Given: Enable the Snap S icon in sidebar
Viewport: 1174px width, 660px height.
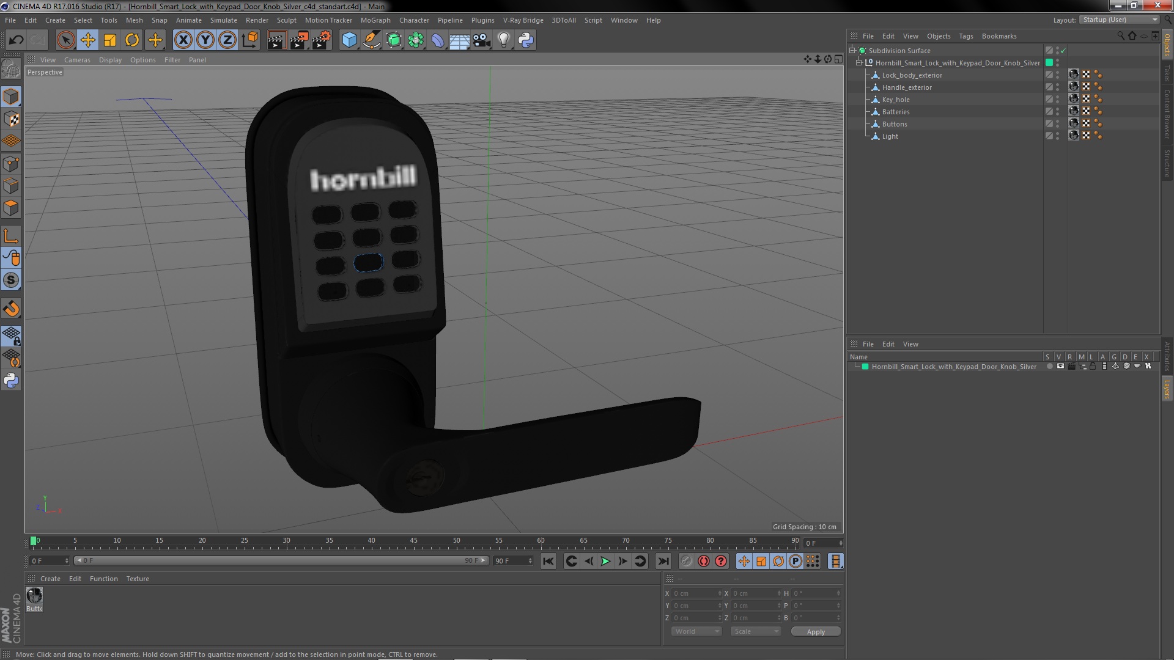Looking at the screenshot, I should click(x=11, y=280).
